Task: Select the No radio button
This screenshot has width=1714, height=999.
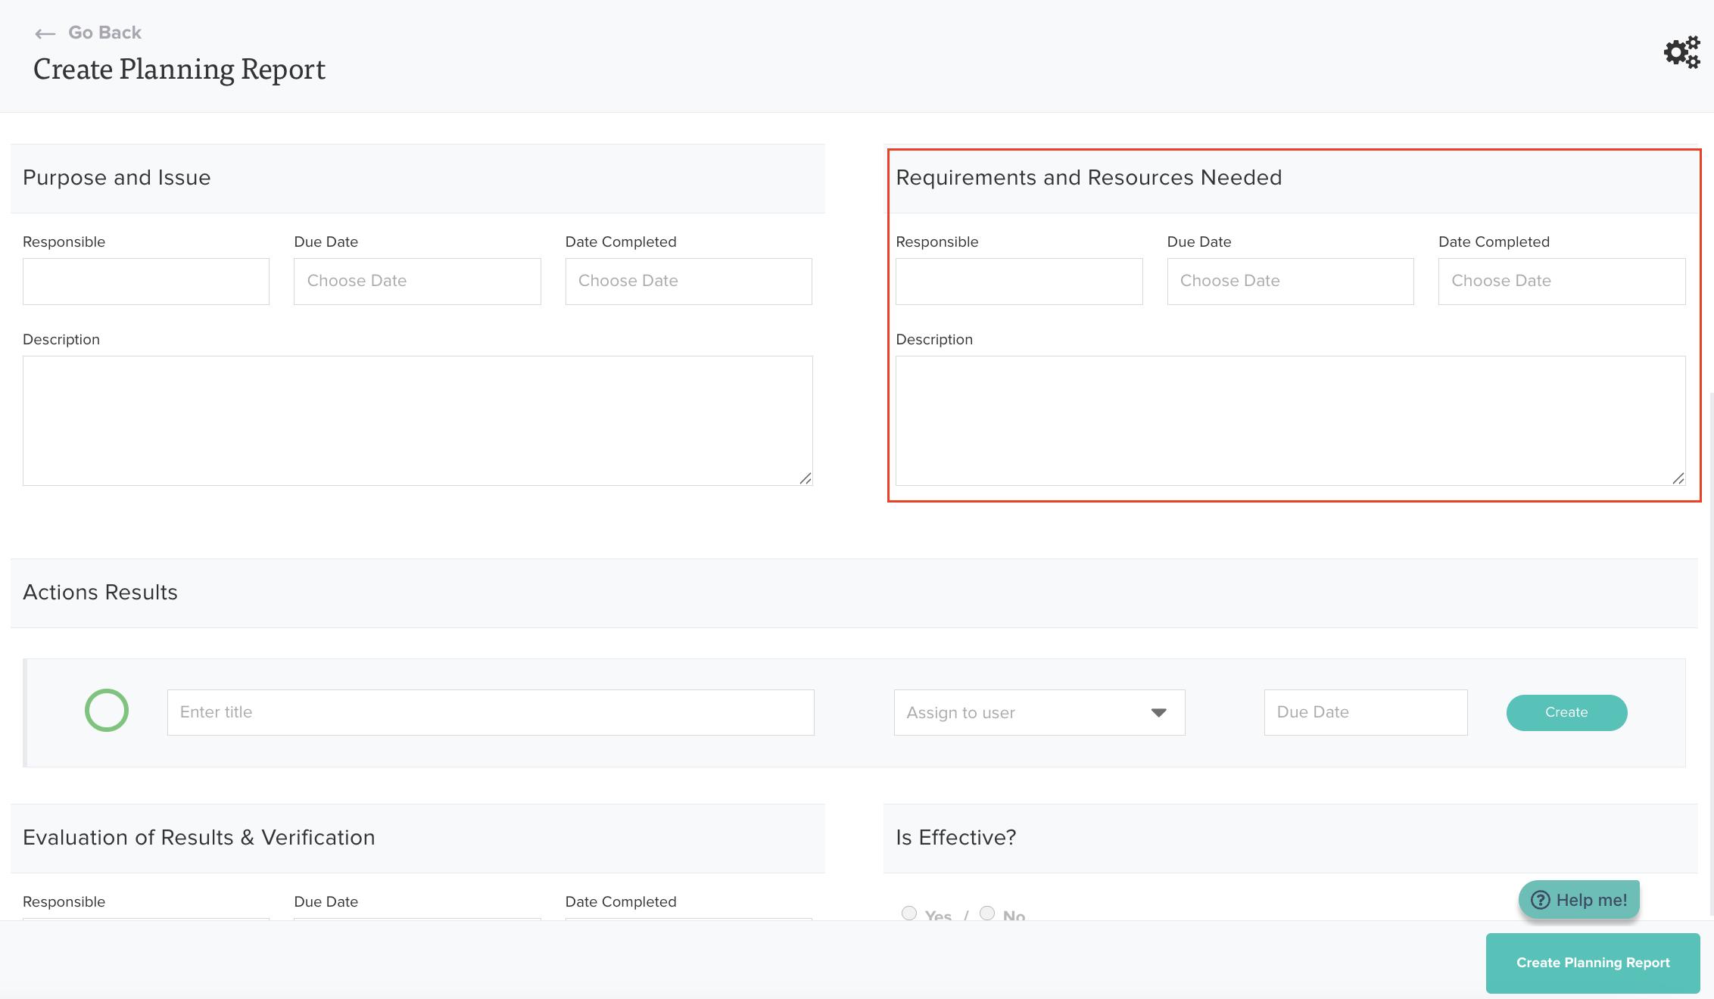Action: click(x=987, y=913)
